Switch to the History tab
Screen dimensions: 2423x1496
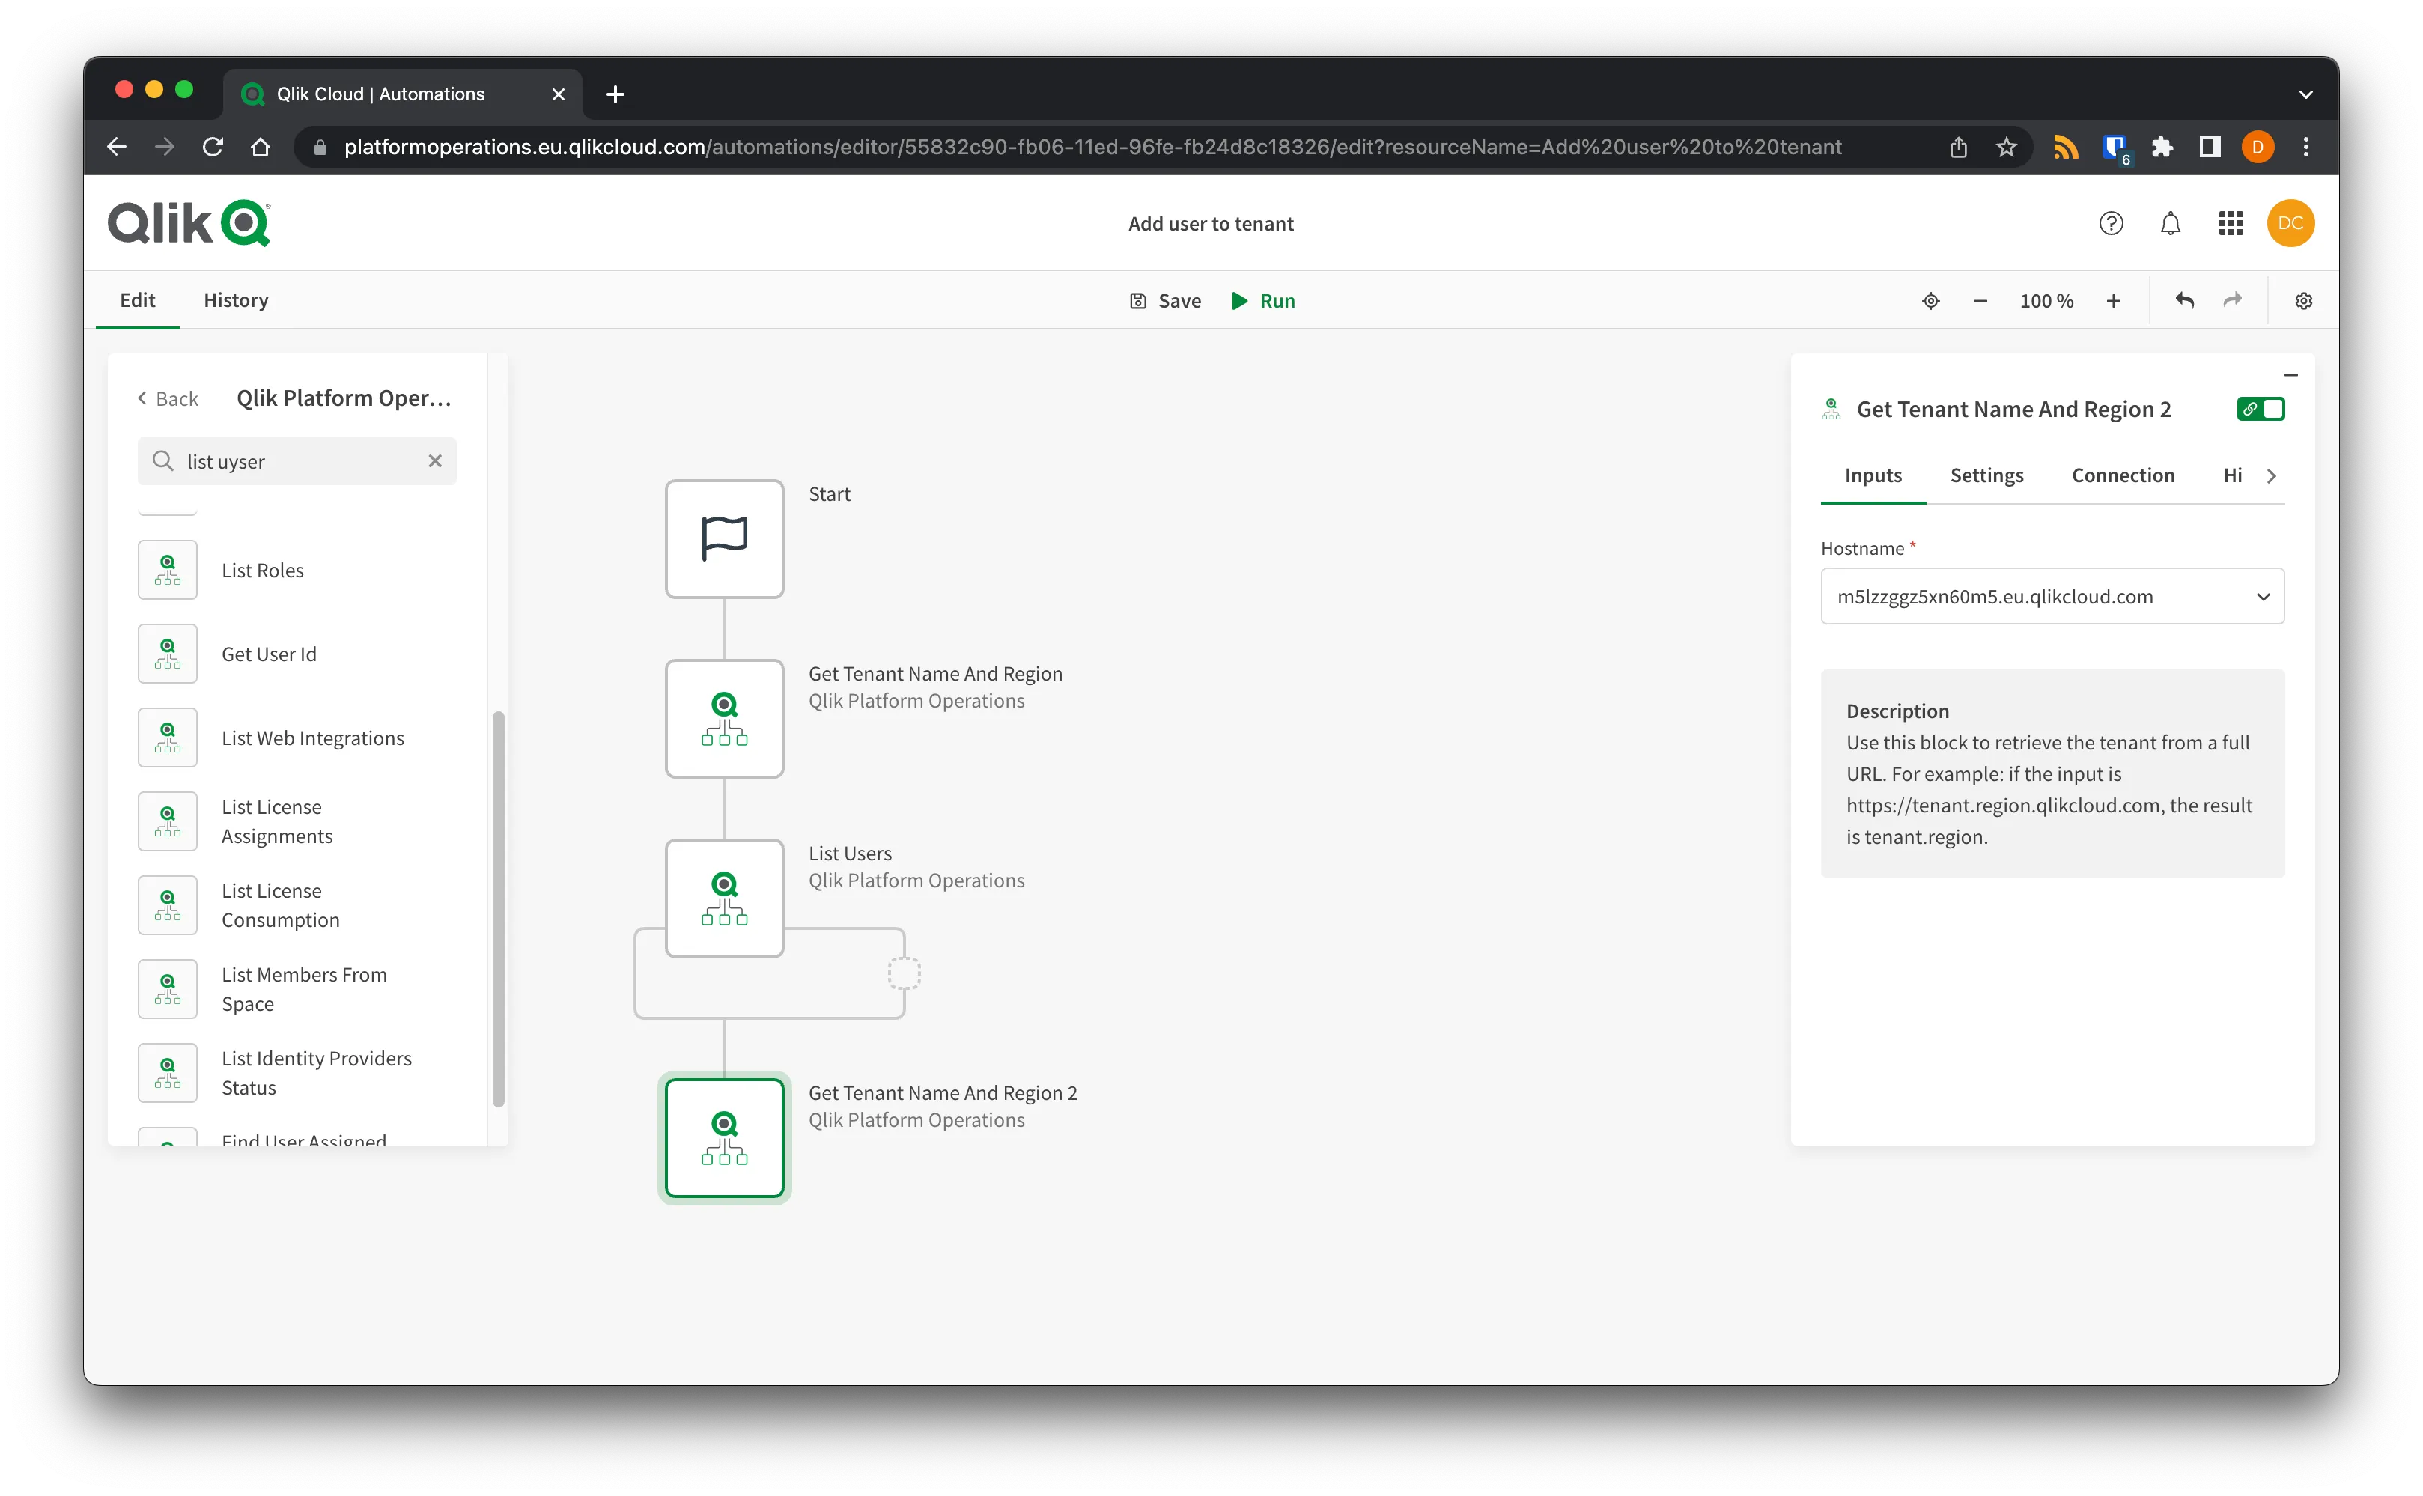tap(234, 299)
